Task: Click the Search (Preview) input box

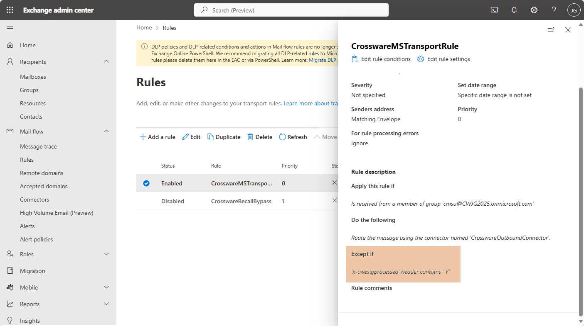Action: tap(291, 10)
